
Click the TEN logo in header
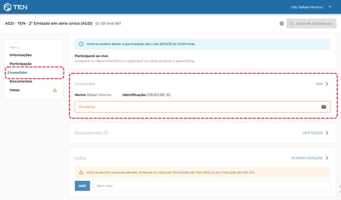(15, 7)
